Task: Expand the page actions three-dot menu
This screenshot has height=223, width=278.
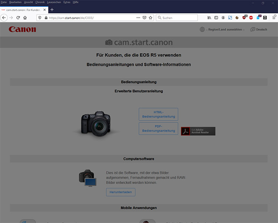Action: [x=138, y=17]
